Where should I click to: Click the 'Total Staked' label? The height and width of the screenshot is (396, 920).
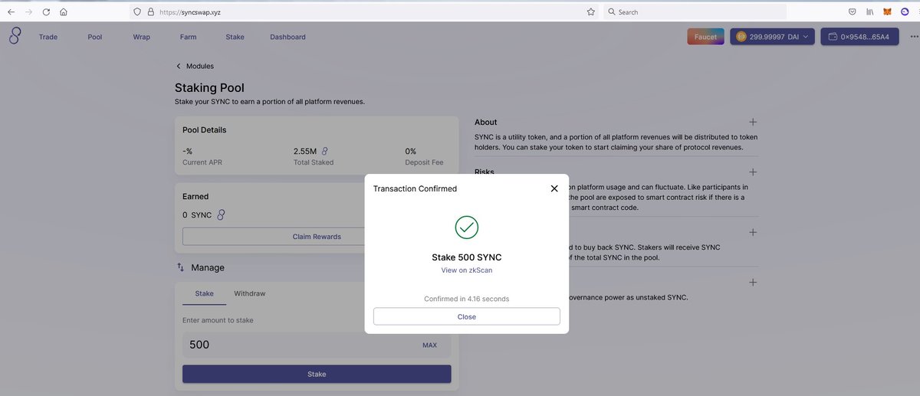tap(314, 162)
